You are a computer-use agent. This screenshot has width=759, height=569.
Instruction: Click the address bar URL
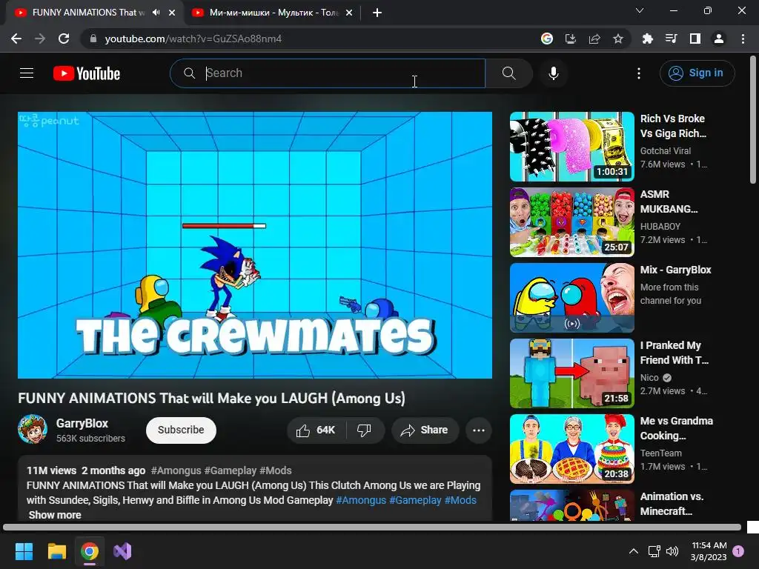pos(193,39)
